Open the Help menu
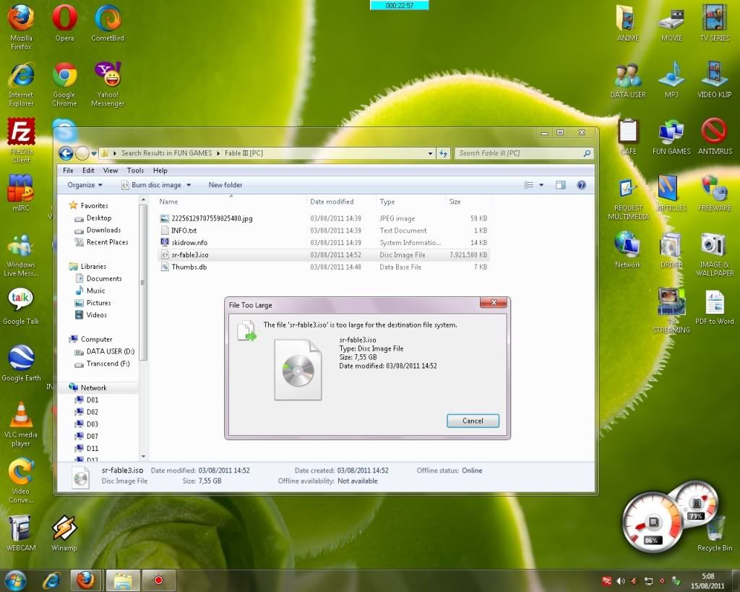740x592 pixels. click(x=160, y=171)
